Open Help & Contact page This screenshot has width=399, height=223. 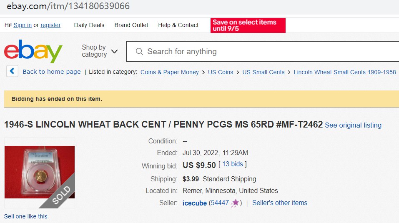tap(178, 25)
